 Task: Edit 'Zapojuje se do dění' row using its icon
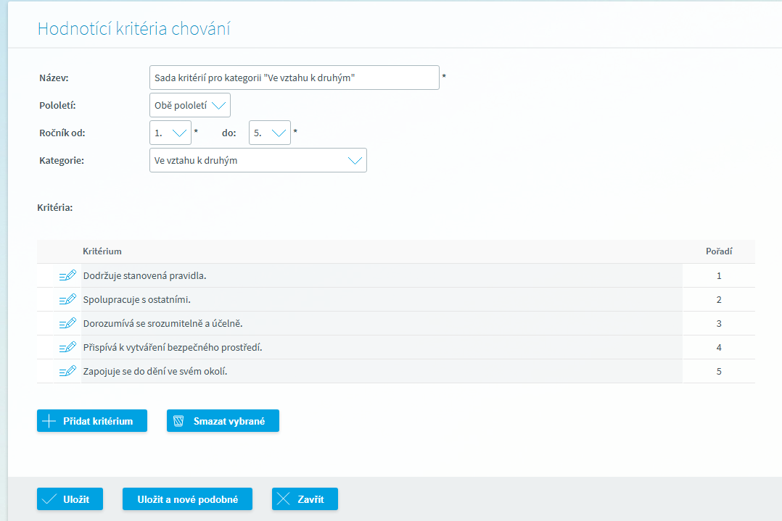tap(67, 371)
